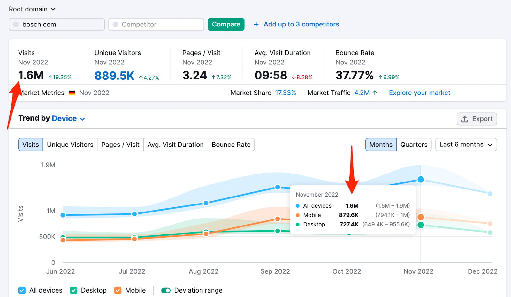Focus the Competitor input field
This screenshot has width=511, height=297.
coord(156,24)
